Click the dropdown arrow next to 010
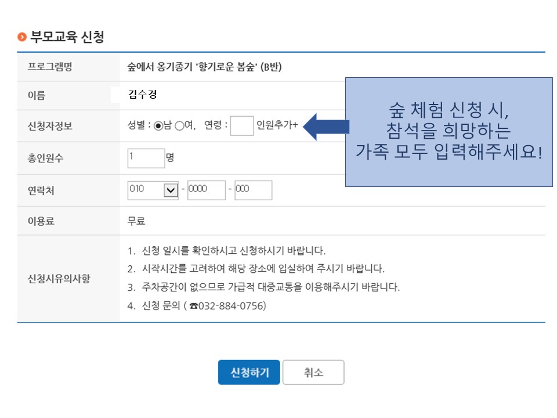Viewport: 557px width, 418px height. [x=171, y=190]
